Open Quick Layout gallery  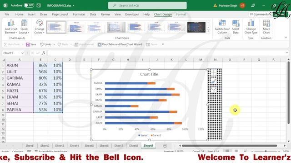pos(24,27)
